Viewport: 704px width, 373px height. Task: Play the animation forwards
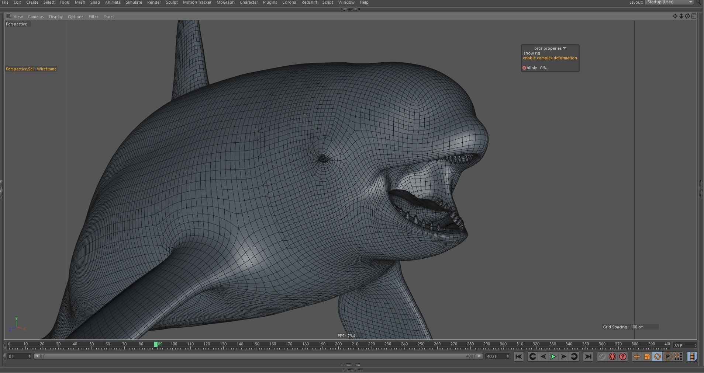553,356
